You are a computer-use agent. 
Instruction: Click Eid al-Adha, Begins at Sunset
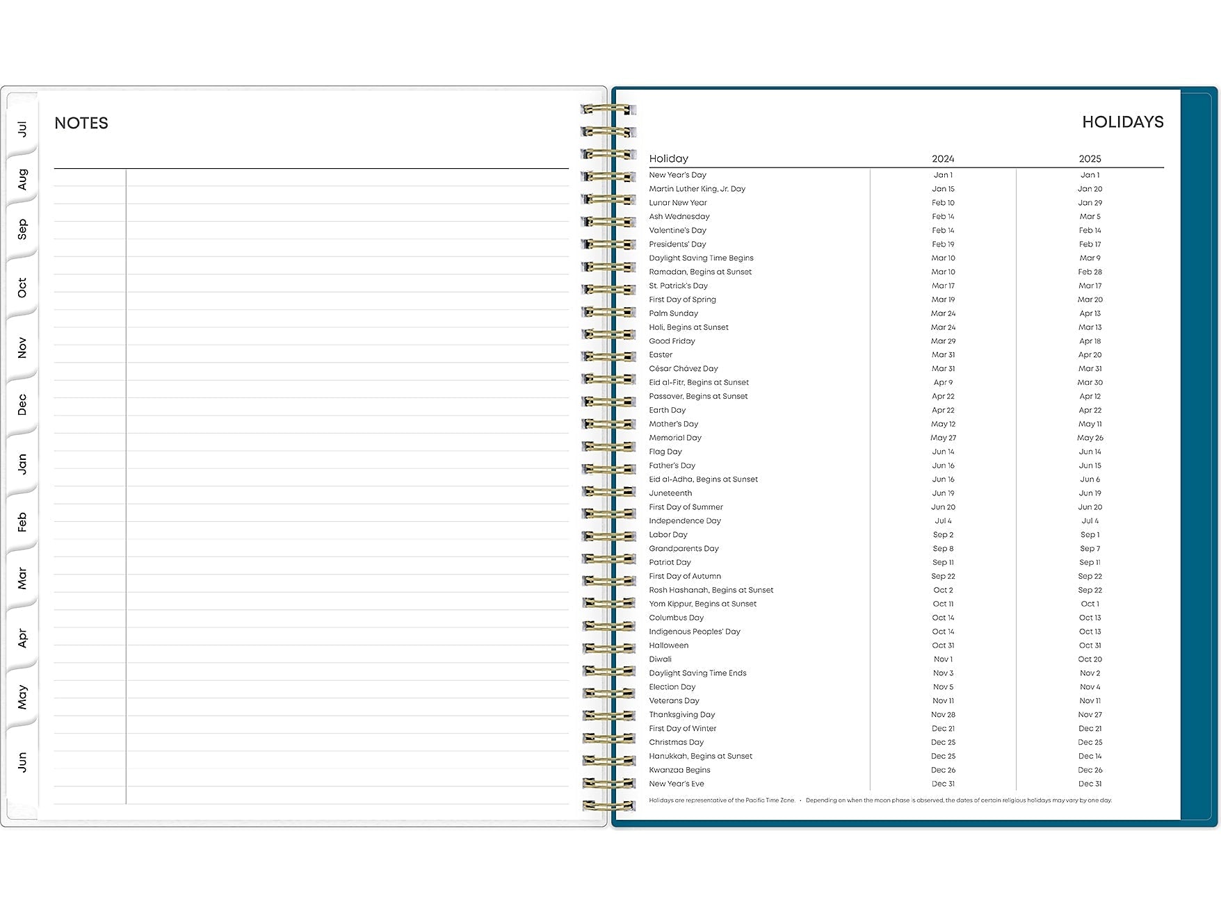(x=703, y=479)
